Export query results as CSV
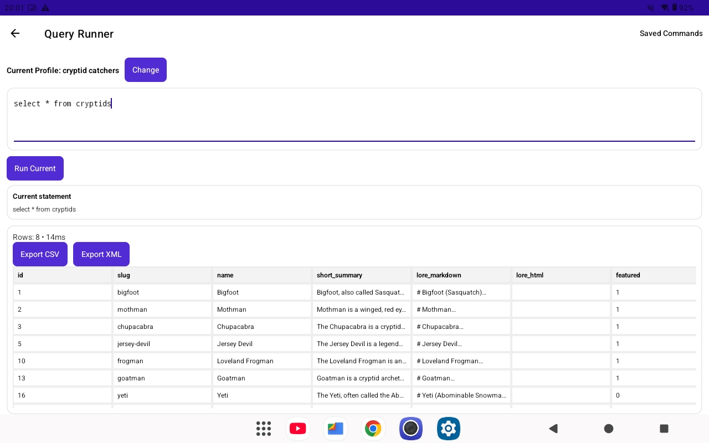 pos(40,254)
